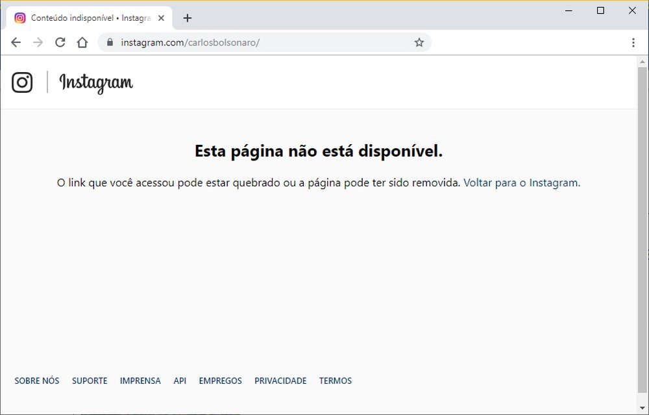The height and width of the screenshot is (415, 649).
Task: Follow the Voltar para o Instagram link
Action: coord(522,182)
